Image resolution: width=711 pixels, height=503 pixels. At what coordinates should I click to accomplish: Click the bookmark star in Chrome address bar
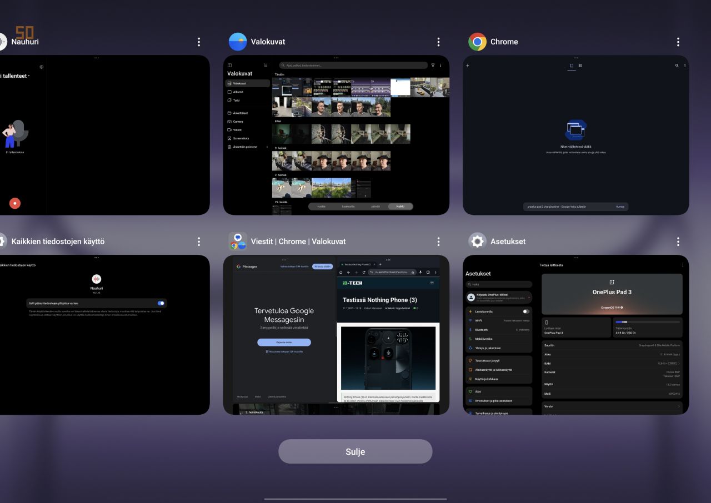413,272
